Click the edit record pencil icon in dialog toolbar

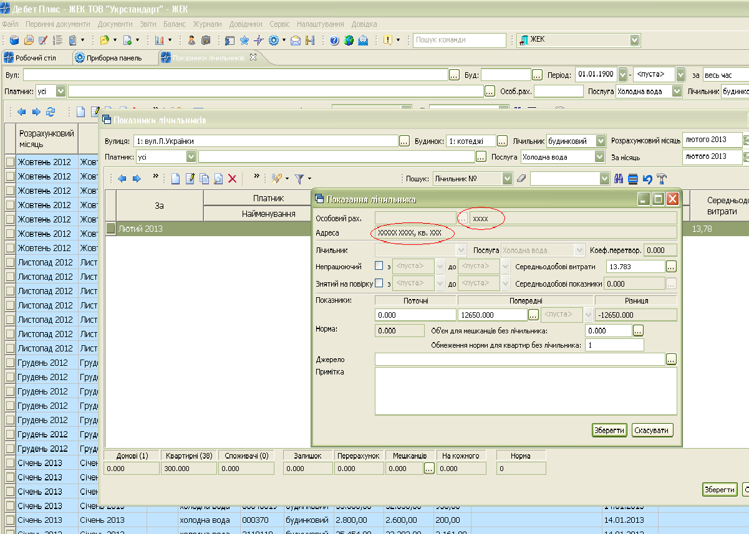point(190,179)
